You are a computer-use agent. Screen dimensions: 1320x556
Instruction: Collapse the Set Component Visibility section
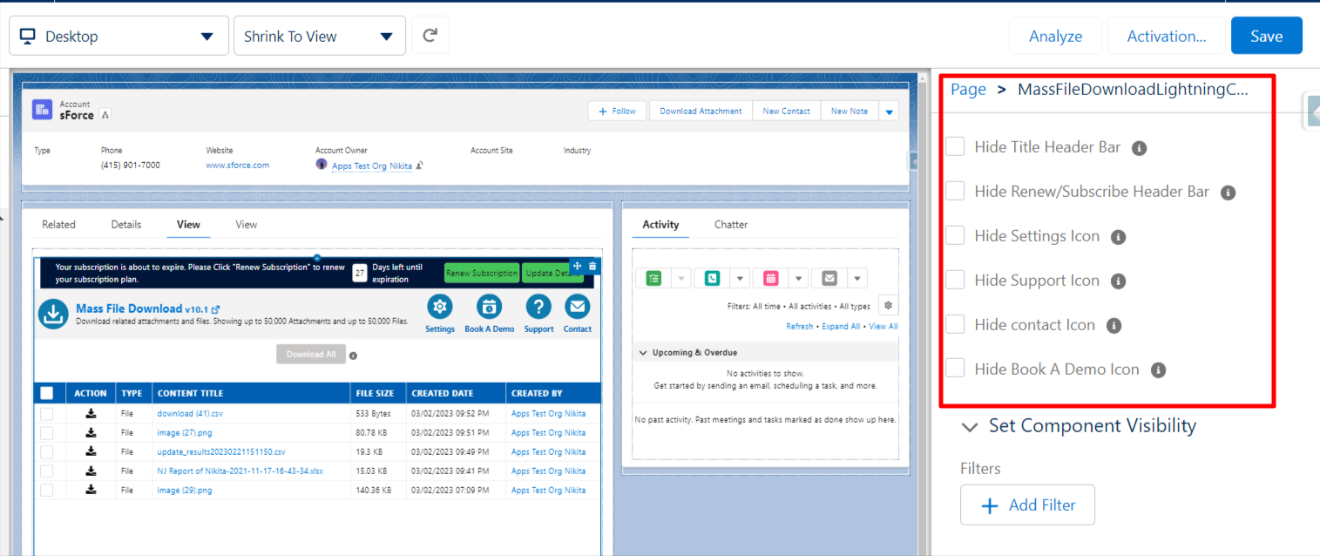point(969,427)
